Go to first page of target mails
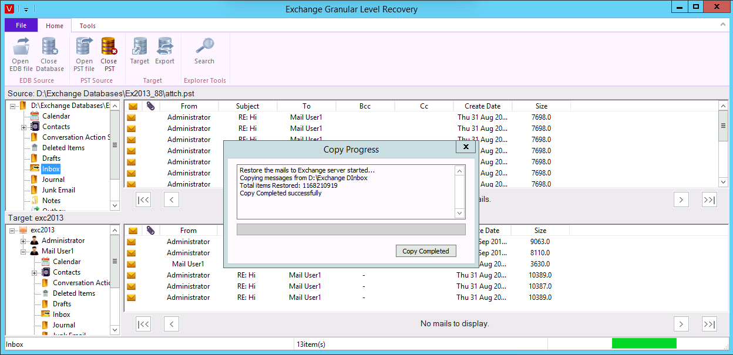The height and width of the screenshot is (355, 733). coord(143,324)
